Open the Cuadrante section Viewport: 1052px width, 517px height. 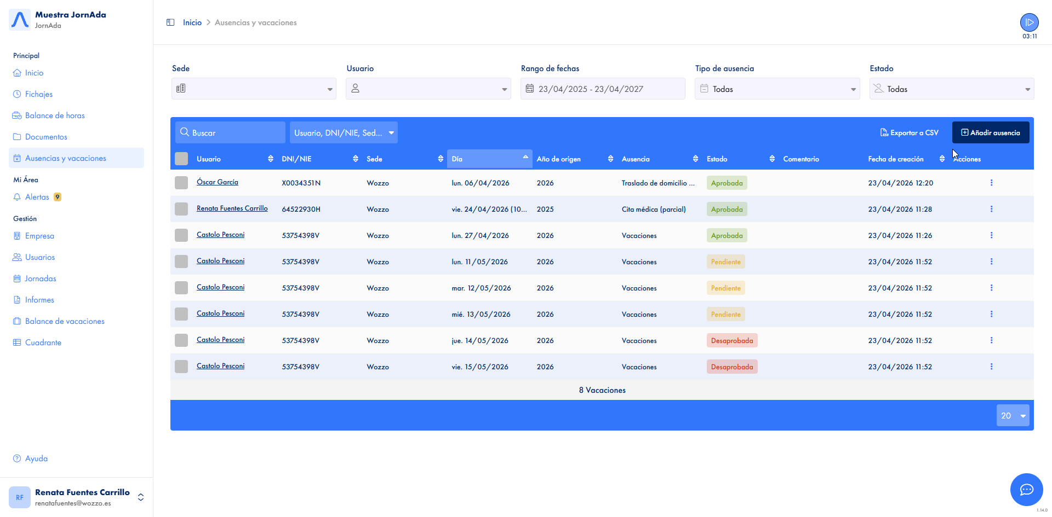pyautogui.click(x=43, y=342)
